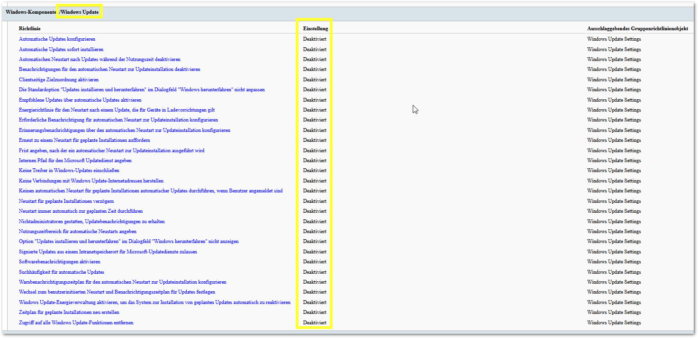Click the 'Ausschlaggebendes Gruppenrichtlinienobjekt' column header
This screenshot has width=698, height=338.
[638, 29]
